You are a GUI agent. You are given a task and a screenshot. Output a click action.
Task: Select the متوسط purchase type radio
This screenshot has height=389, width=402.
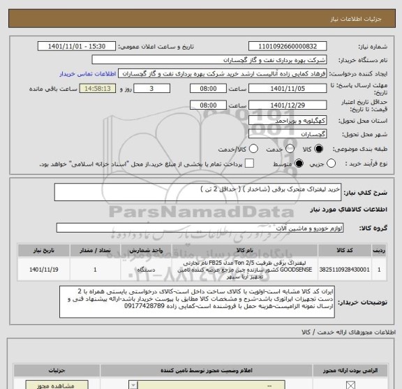(299, 163)
